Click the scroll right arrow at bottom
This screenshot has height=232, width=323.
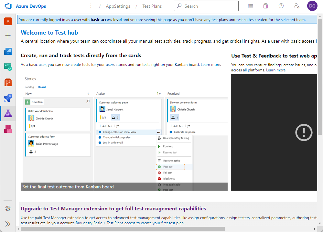point(315,229)
